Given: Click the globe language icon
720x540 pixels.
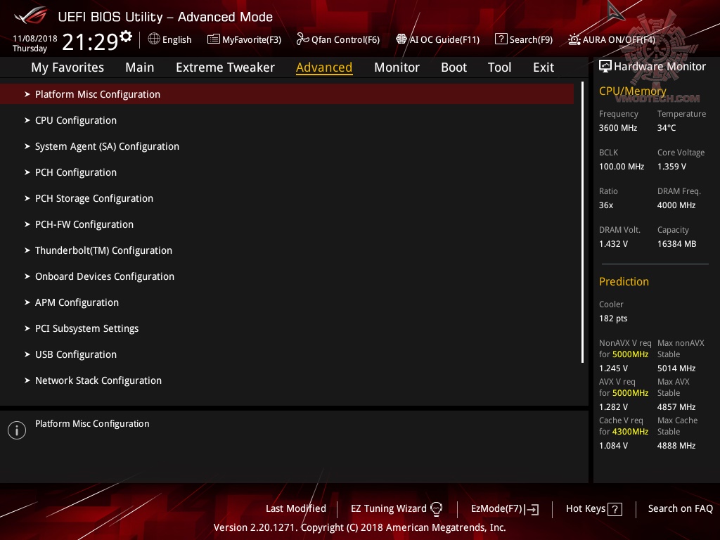Looking at the screenshot, I should click(154, 39).
